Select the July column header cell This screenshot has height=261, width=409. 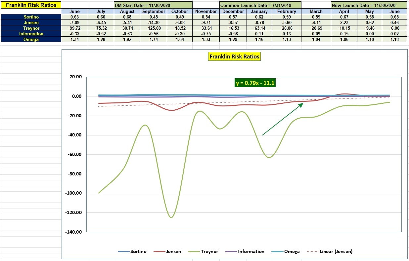tap(101, 11)
